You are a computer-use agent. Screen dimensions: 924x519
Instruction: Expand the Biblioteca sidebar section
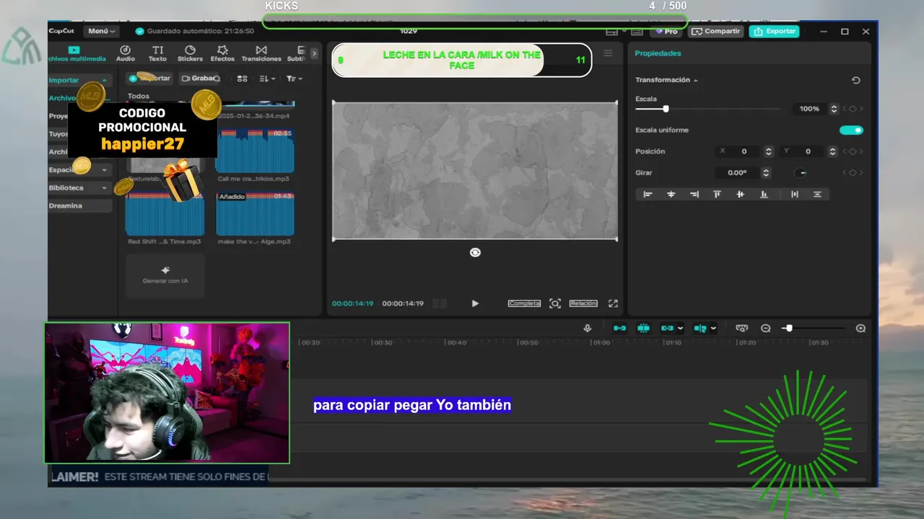click(80, 187)
